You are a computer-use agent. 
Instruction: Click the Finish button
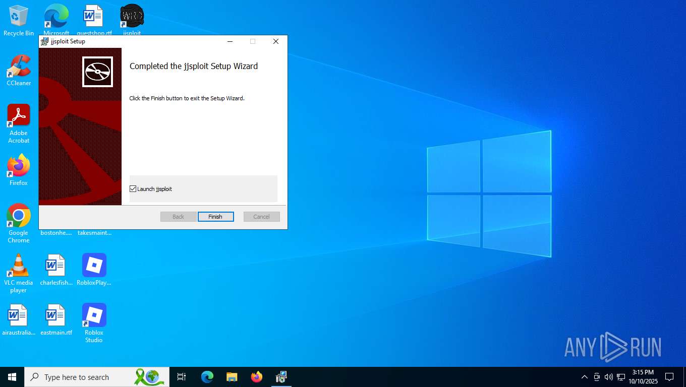tap(215, 217)
